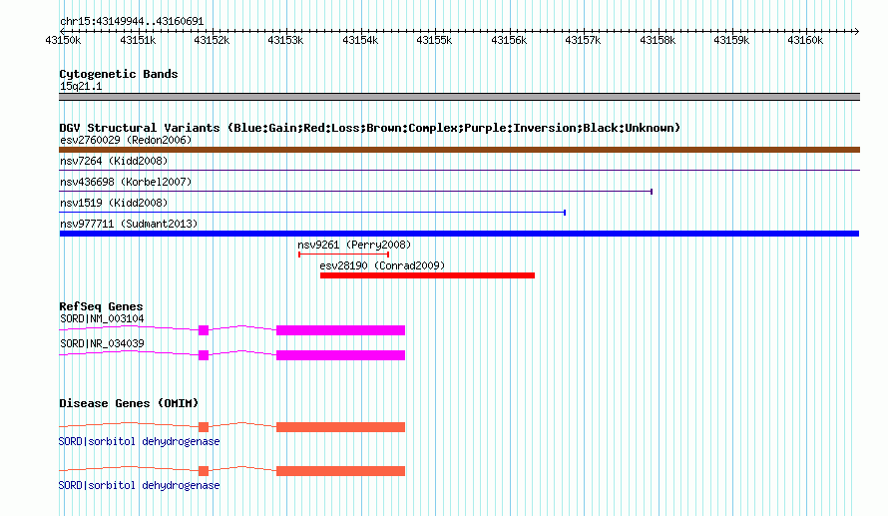The width and height of the screenshot is (888, 516).
Task: Click the ruler's right arrowhead
Action: click(x=857, y=31)
